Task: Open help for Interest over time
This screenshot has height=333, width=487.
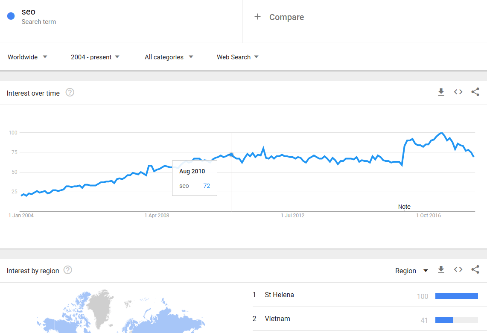Action: click(x=70, y=93)
